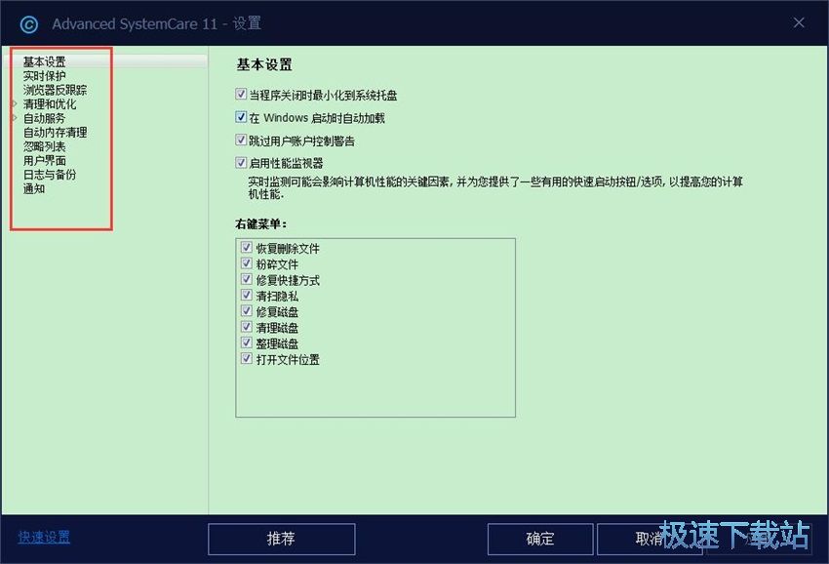Toggle 在 Windows 启动时自动加载 checkbox
Screen dimensions: 829x564
click(x=241, y=117)
